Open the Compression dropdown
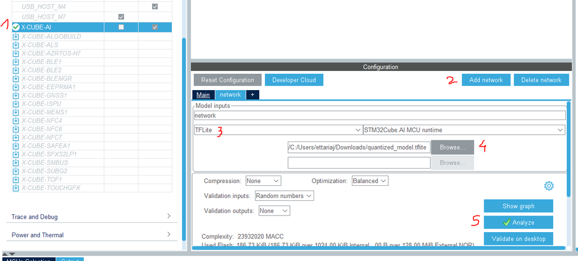 (x=263, y=181)
